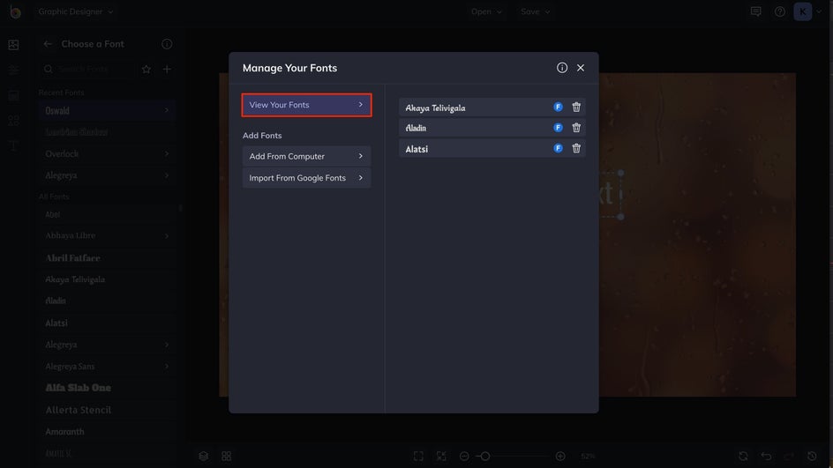Select the Amaranth font

(x=106, y=431)
